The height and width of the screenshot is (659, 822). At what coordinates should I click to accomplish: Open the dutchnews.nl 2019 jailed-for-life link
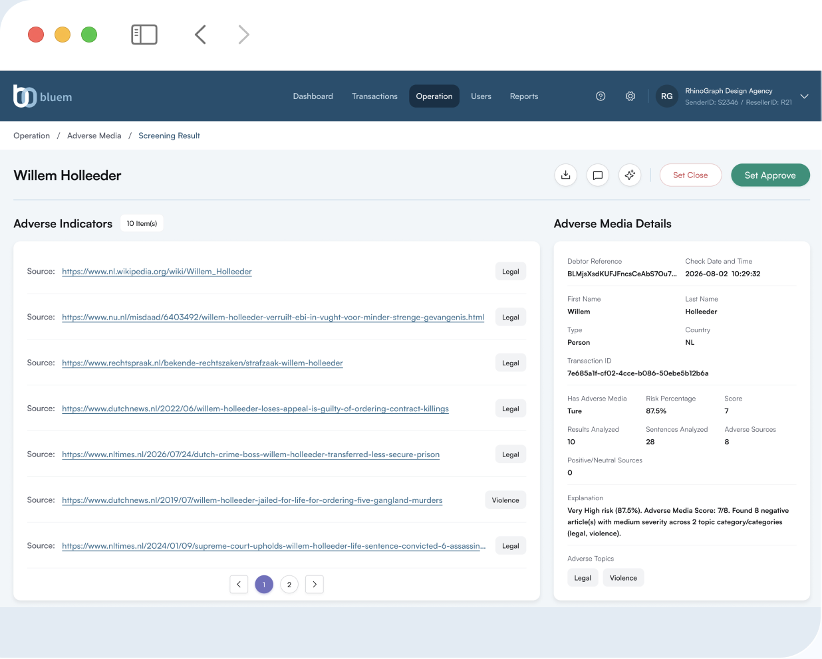tap(252, 501)
